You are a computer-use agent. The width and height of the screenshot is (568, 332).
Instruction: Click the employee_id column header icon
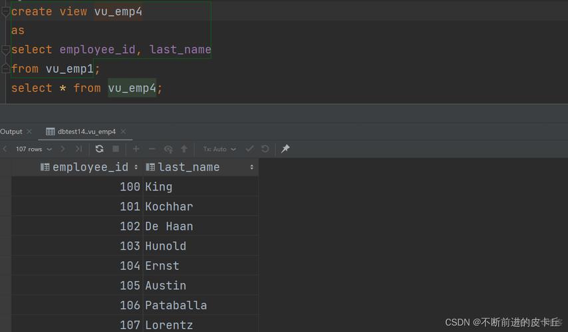[x=45, y=167]
